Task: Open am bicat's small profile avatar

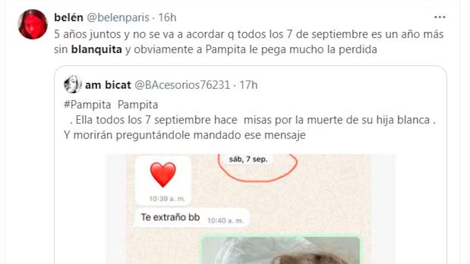Action: 72,84
